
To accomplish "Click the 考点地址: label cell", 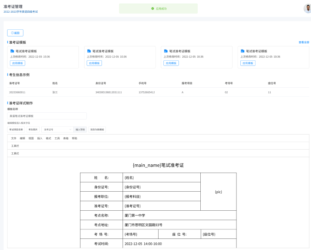I will [102, 225].
